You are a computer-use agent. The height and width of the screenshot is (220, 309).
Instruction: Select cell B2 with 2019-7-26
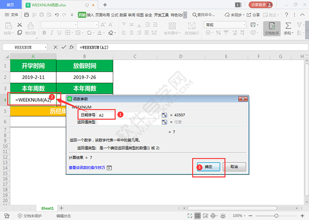85,77
